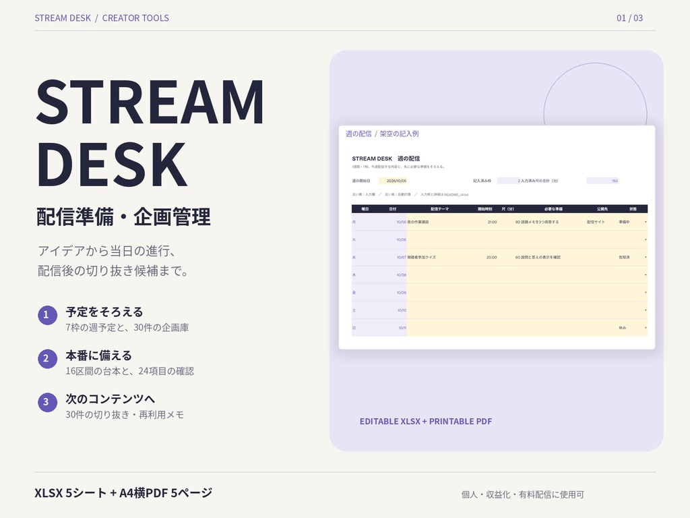The width and height of the screenshot is (690, 518).
Task: Click the 次のコンテンツへ heading
Action: (110, 399)
